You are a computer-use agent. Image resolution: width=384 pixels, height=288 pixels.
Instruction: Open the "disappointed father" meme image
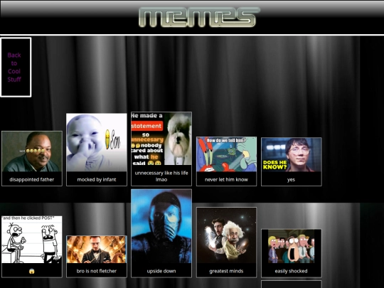click(x=32, y=151)
